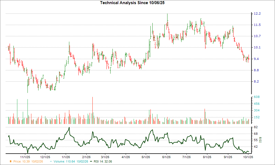
Task: Click the 10.7 price axis label
Action: pyautogui.click(x=257, y=36)
